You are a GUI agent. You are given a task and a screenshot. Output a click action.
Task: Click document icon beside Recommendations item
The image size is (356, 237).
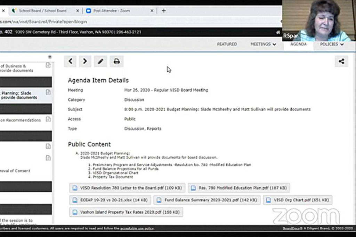48,119
